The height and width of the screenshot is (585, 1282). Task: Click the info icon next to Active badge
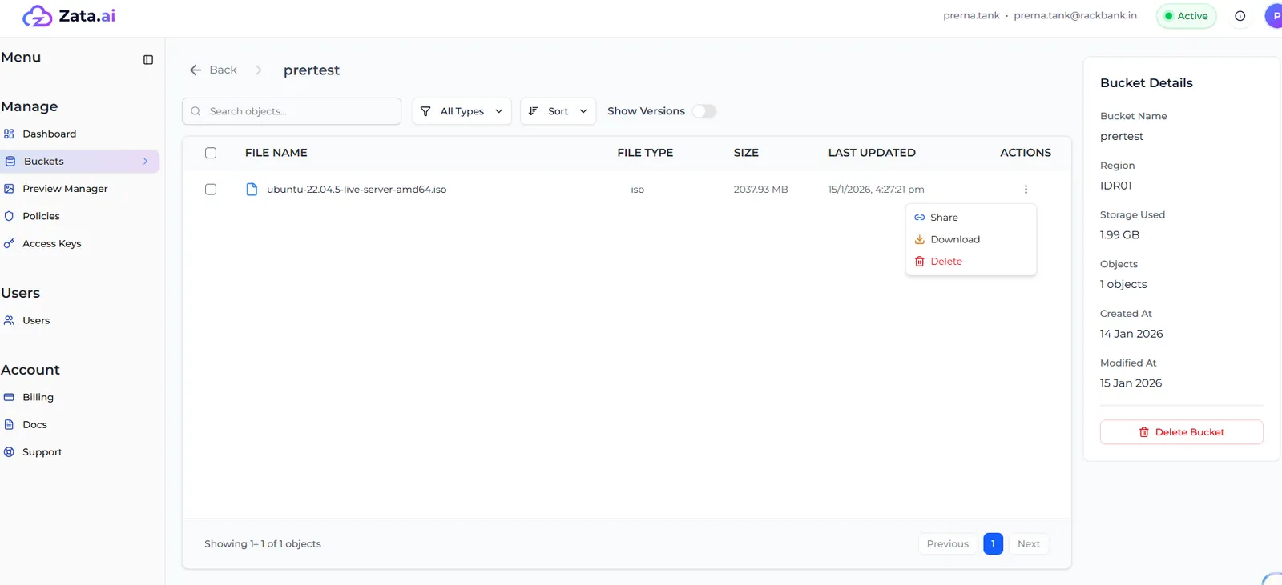[1240, 16]
